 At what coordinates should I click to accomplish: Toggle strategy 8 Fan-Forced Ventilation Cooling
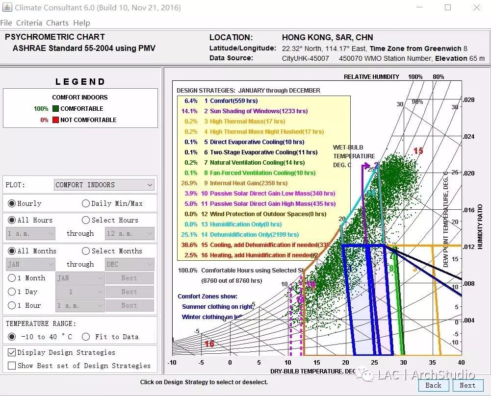[x=250, y=173]
